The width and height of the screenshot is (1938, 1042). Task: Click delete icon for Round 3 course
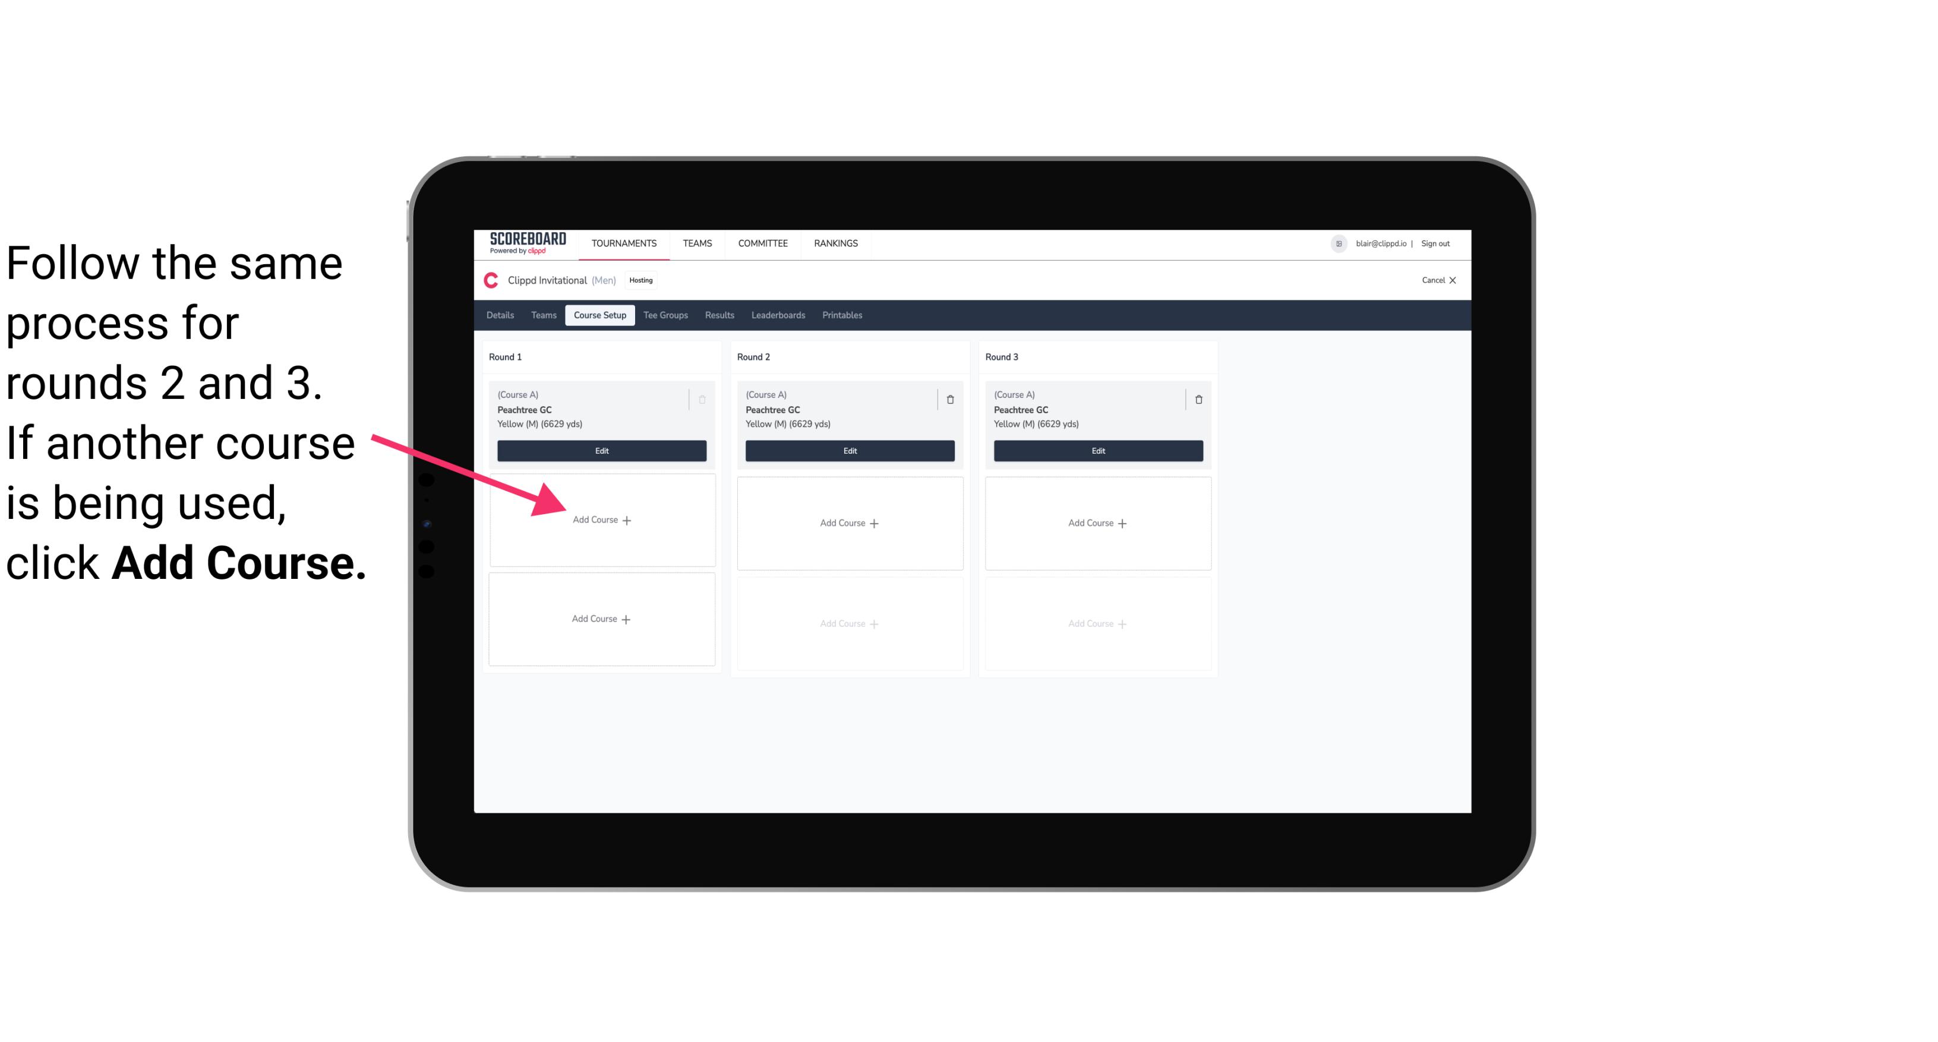click(1196, 398)
